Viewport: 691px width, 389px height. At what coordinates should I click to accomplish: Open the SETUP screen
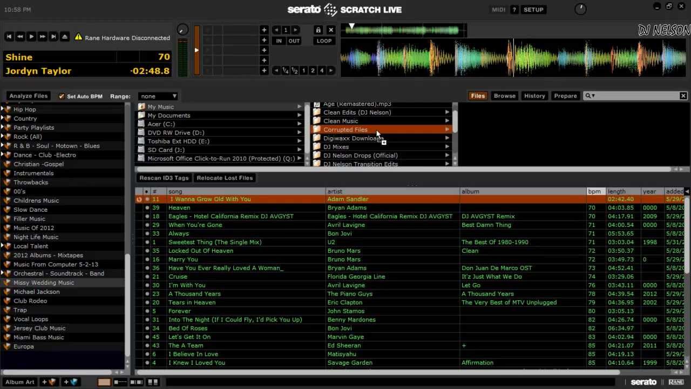click(533, 10)
